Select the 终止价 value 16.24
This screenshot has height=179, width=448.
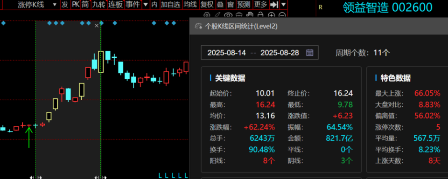pyautogui.click(x=343, y=93)
